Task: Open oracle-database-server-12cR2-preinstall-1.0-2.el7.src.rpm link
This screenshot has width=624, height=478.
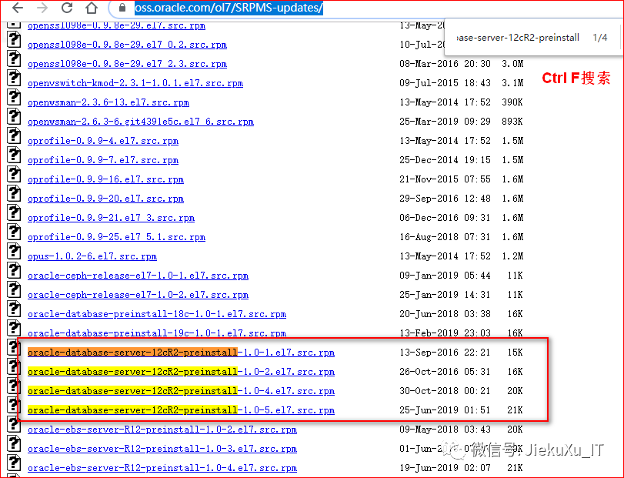Action: 181,372
